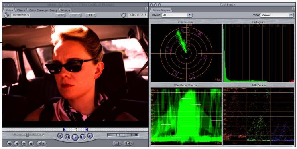Open the 70% zoom pop-up menu
The image size is (297, 149).
pos(60,15)
